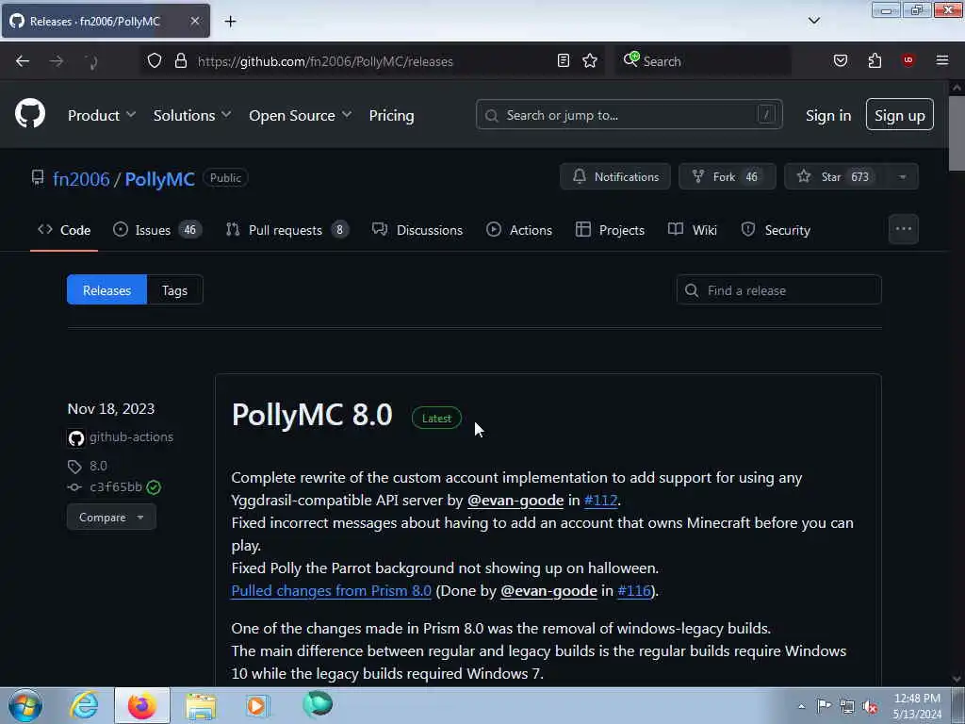Viewport: 965px width, 724px height.
Task: Click the address bar URL
Action: click(325, 61)
